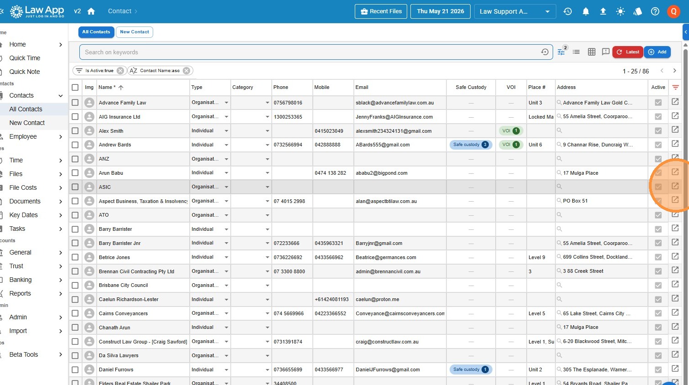Image resolution: width=689 pixels, height=385 pixels.
Task: Select Advance Family Law row checkbox
Action: 75,103
